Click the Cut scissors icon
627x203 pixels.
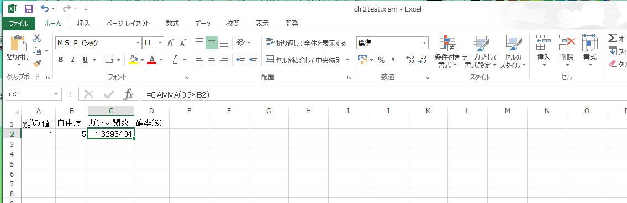coord(37,39)
